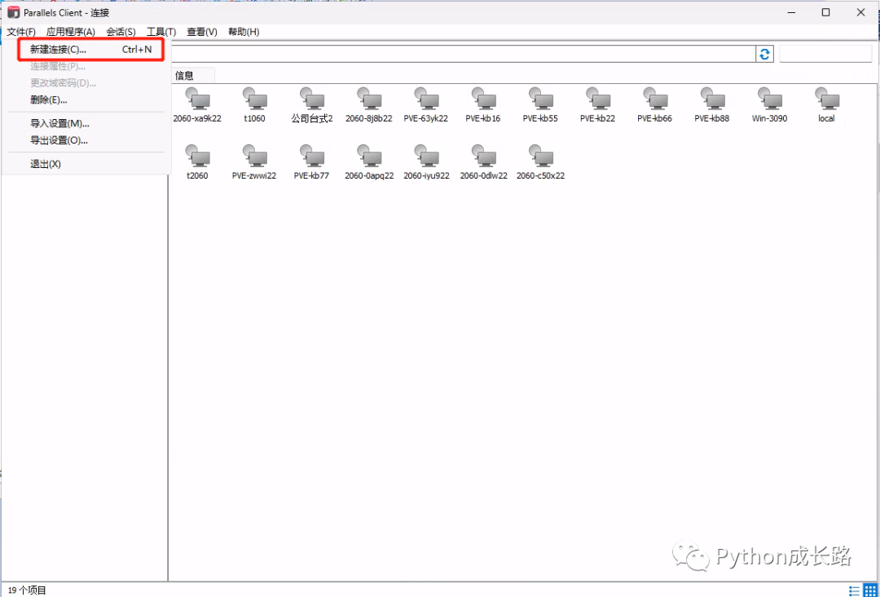The width and height of the screenshot is (880, 597).
Task: Select the PVE-63yk22 connection icon
Action: pos(426,98)
